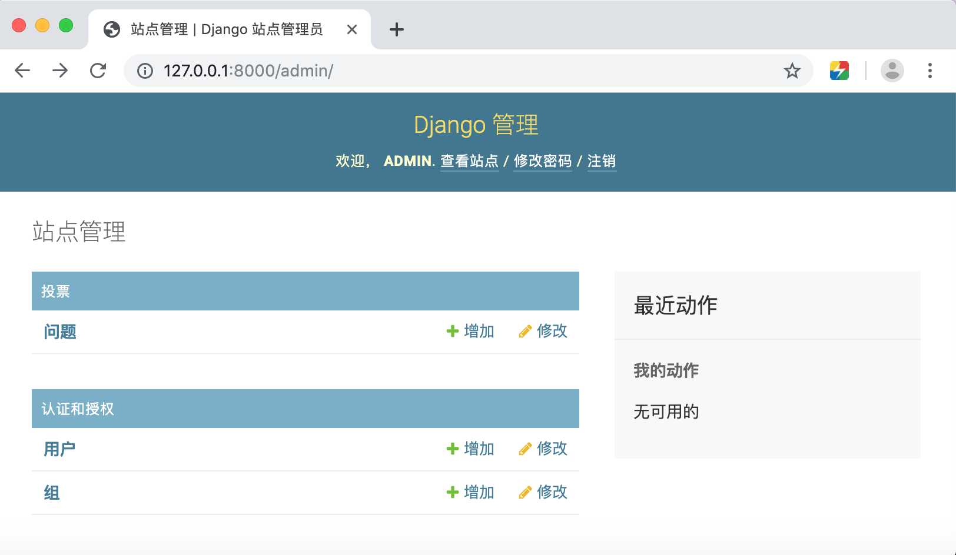Screen dimensions: 956x555
Task: Open the 认证和授权 section header
Action: [78, 409]
